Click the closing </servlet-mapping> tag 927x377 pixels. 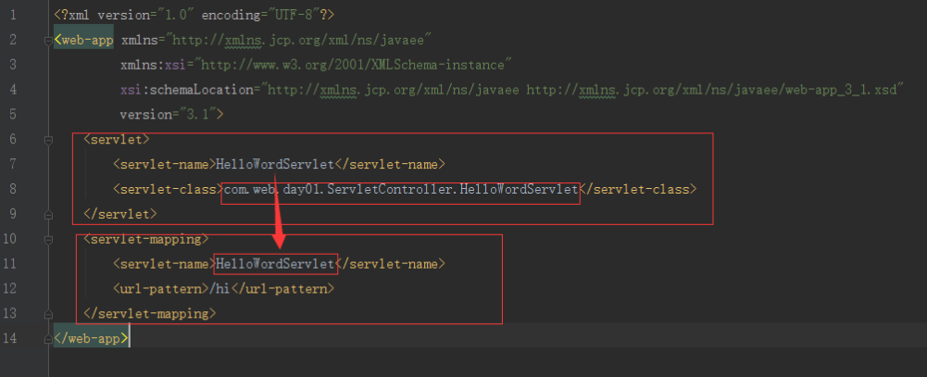tap(150, 314)
